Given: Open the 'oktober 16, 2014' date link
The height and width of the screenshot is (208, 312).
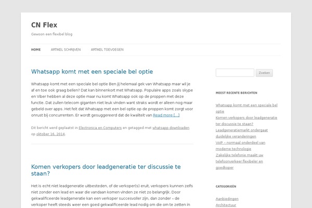Looking at the screenshot, I should [x=50, y=134].
